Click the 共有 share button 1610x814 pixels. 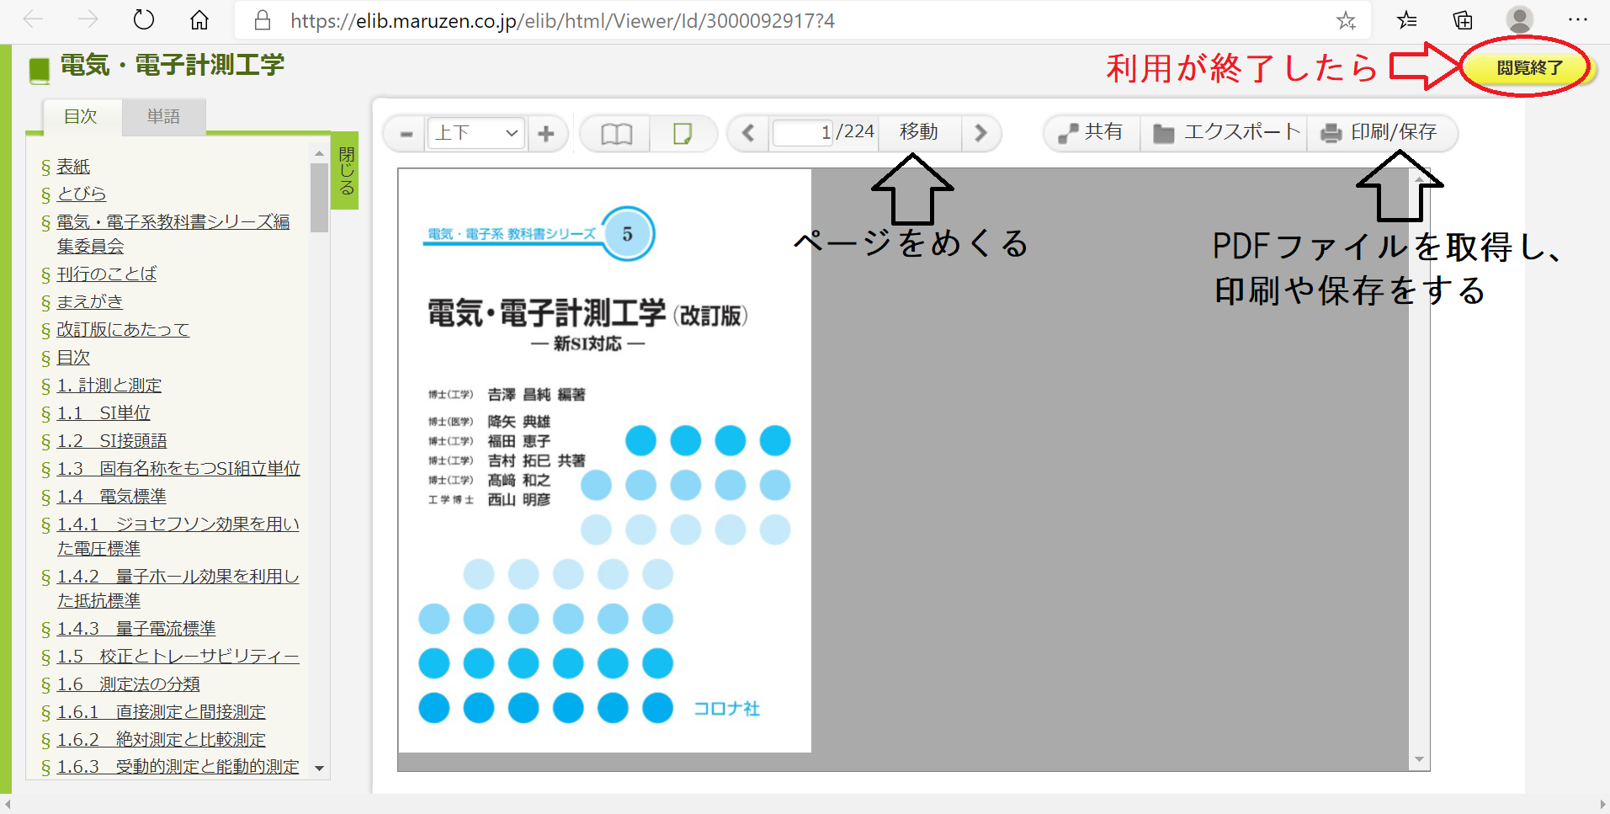tap(1092, 132)
